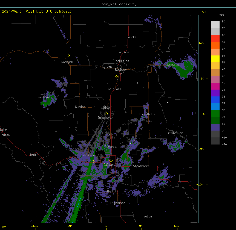Screen dimensions: 236x230
Task: Select the bright yellow 54-51 dBZ swatch
Action: pos(215,59)
